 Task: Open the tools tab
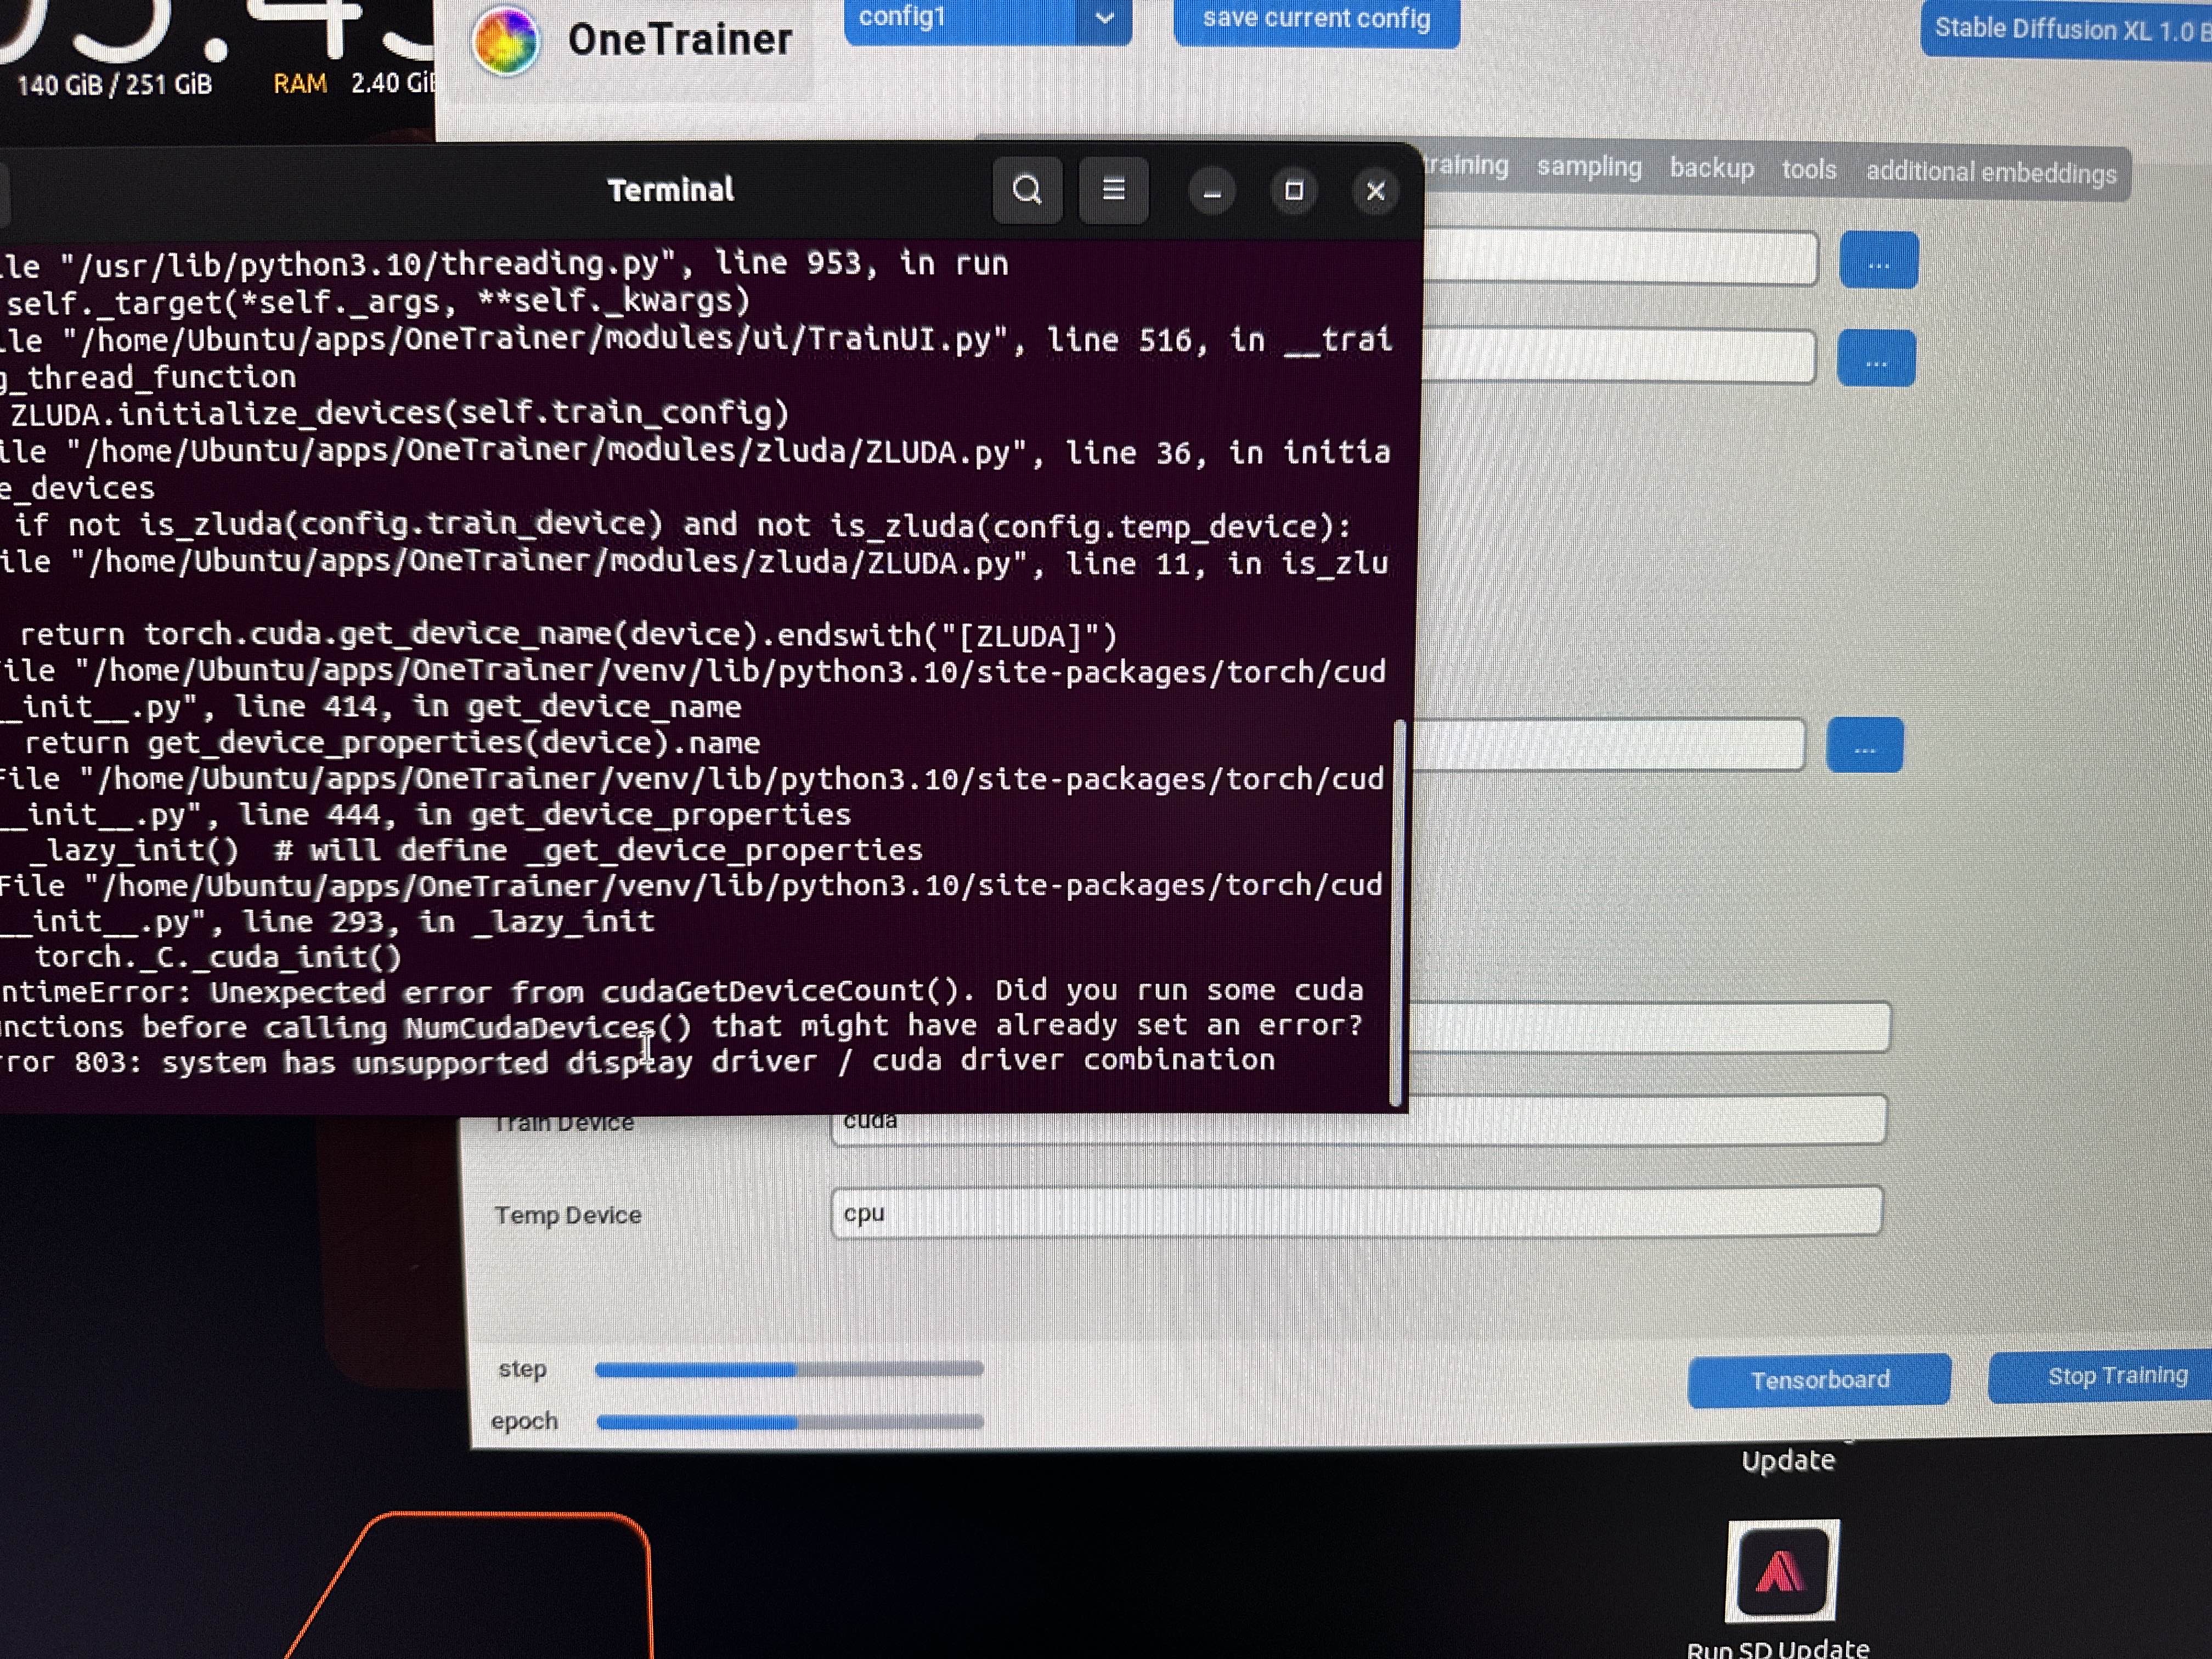pyautogui.click(x=1808, y=170)
